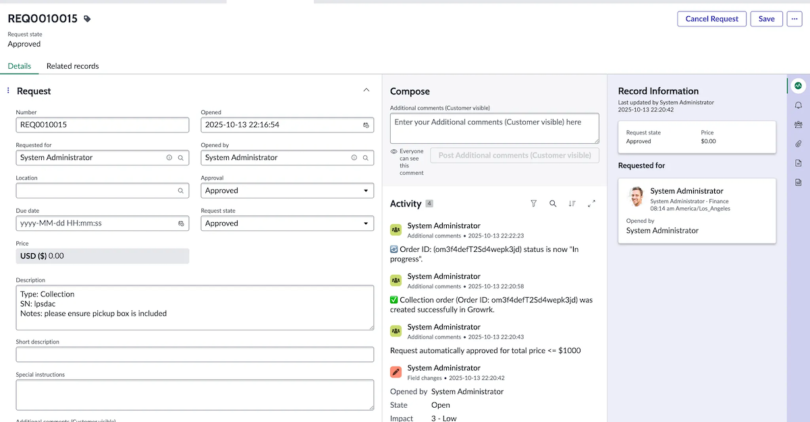Filter the Activity stream
The image size is (810, 422).
(533, 203)
